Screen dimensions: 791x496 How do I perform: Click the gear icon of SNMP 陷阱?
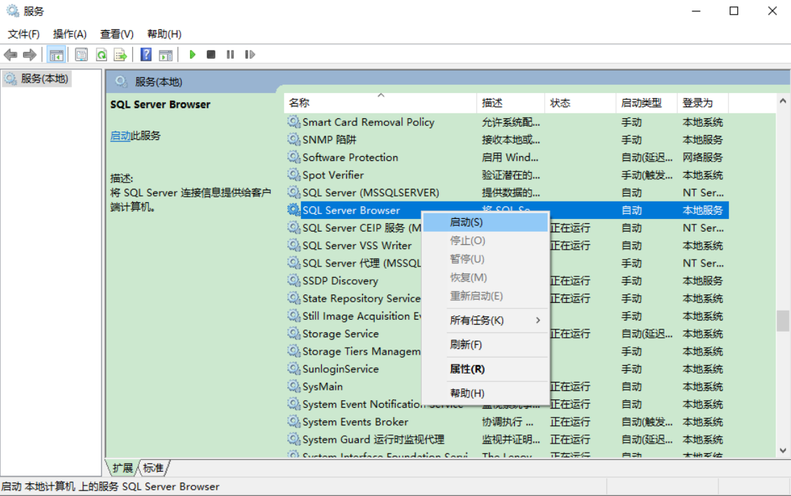pyautogui.click(x=294, y=139)
